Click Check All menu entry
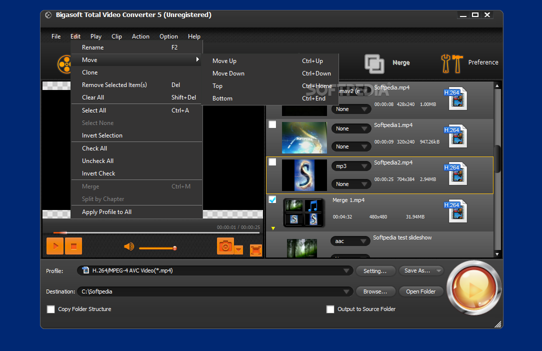The height and width of the screenshot is (351, 542). (136, 148)
